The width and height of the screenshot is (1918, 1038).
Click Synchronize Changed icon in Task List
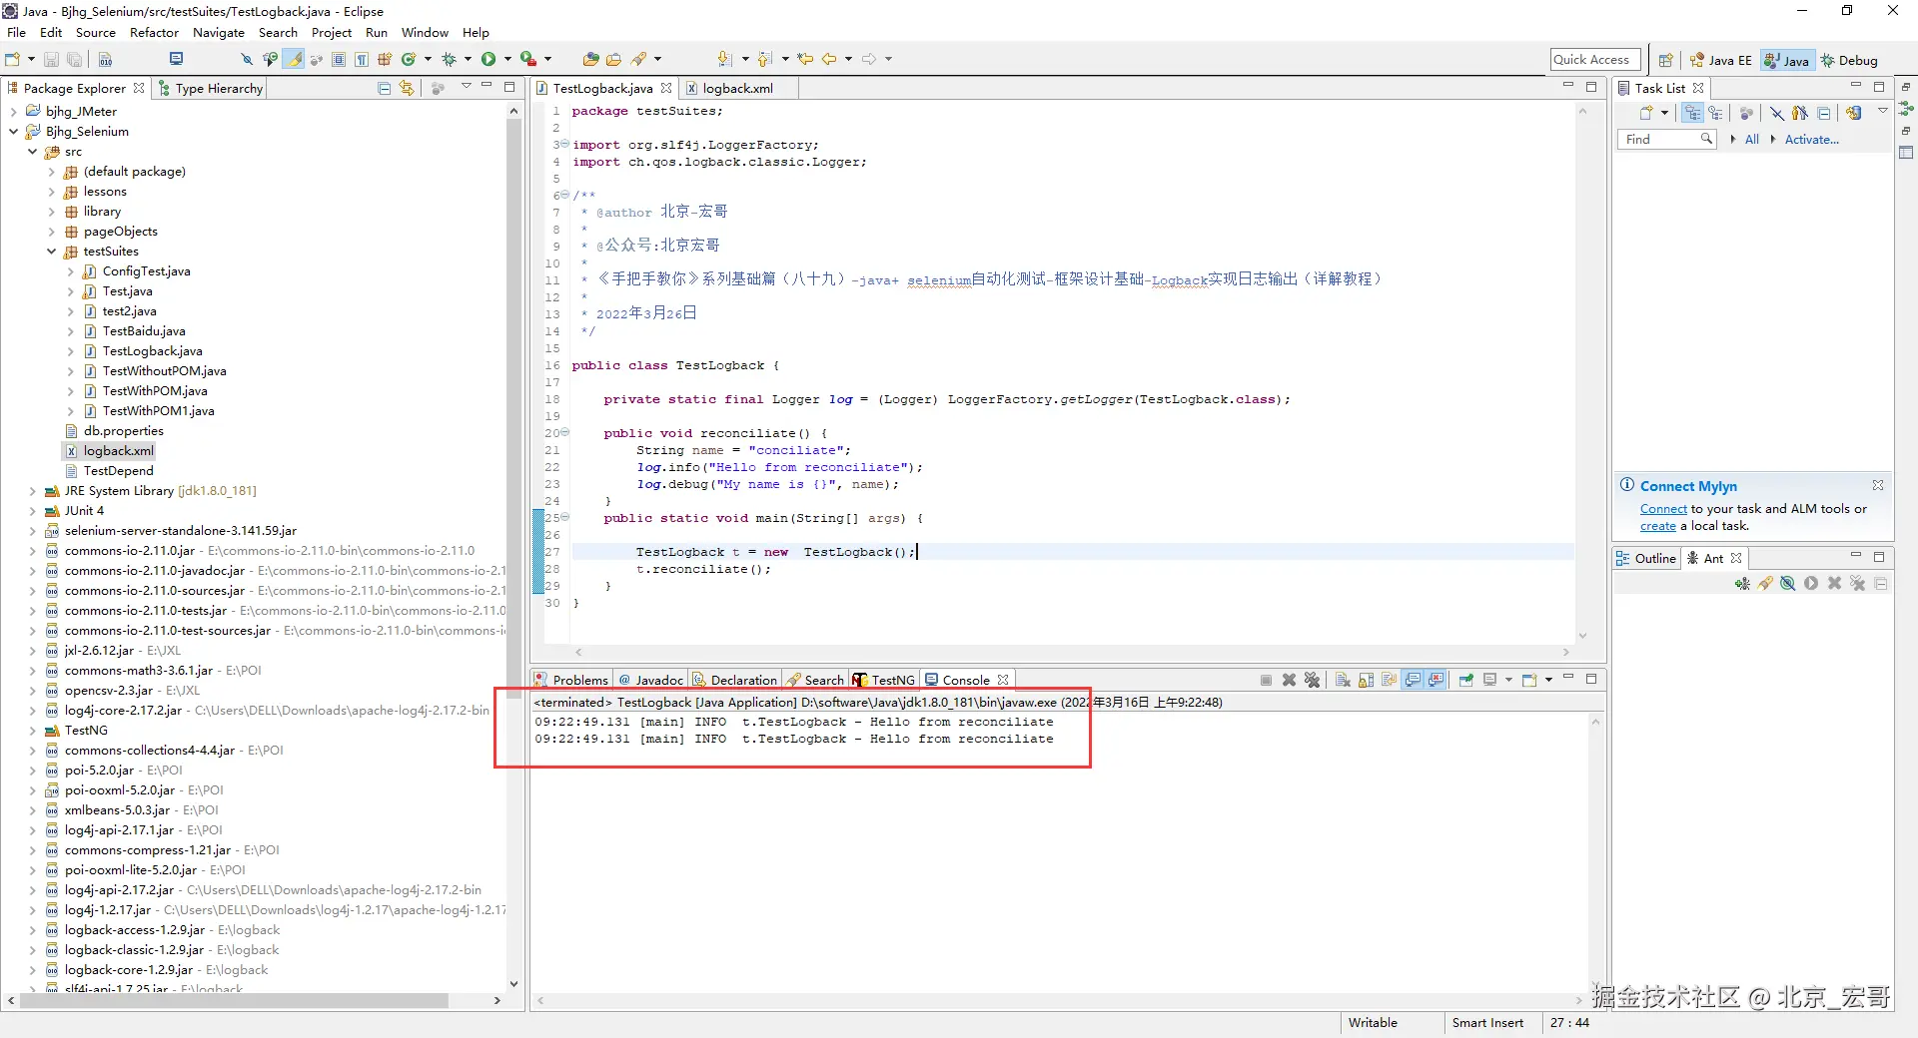(1854, 113)
